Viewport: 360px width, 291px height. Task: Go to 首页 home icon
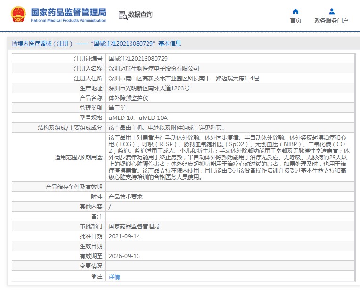click(x=295, y=11)
